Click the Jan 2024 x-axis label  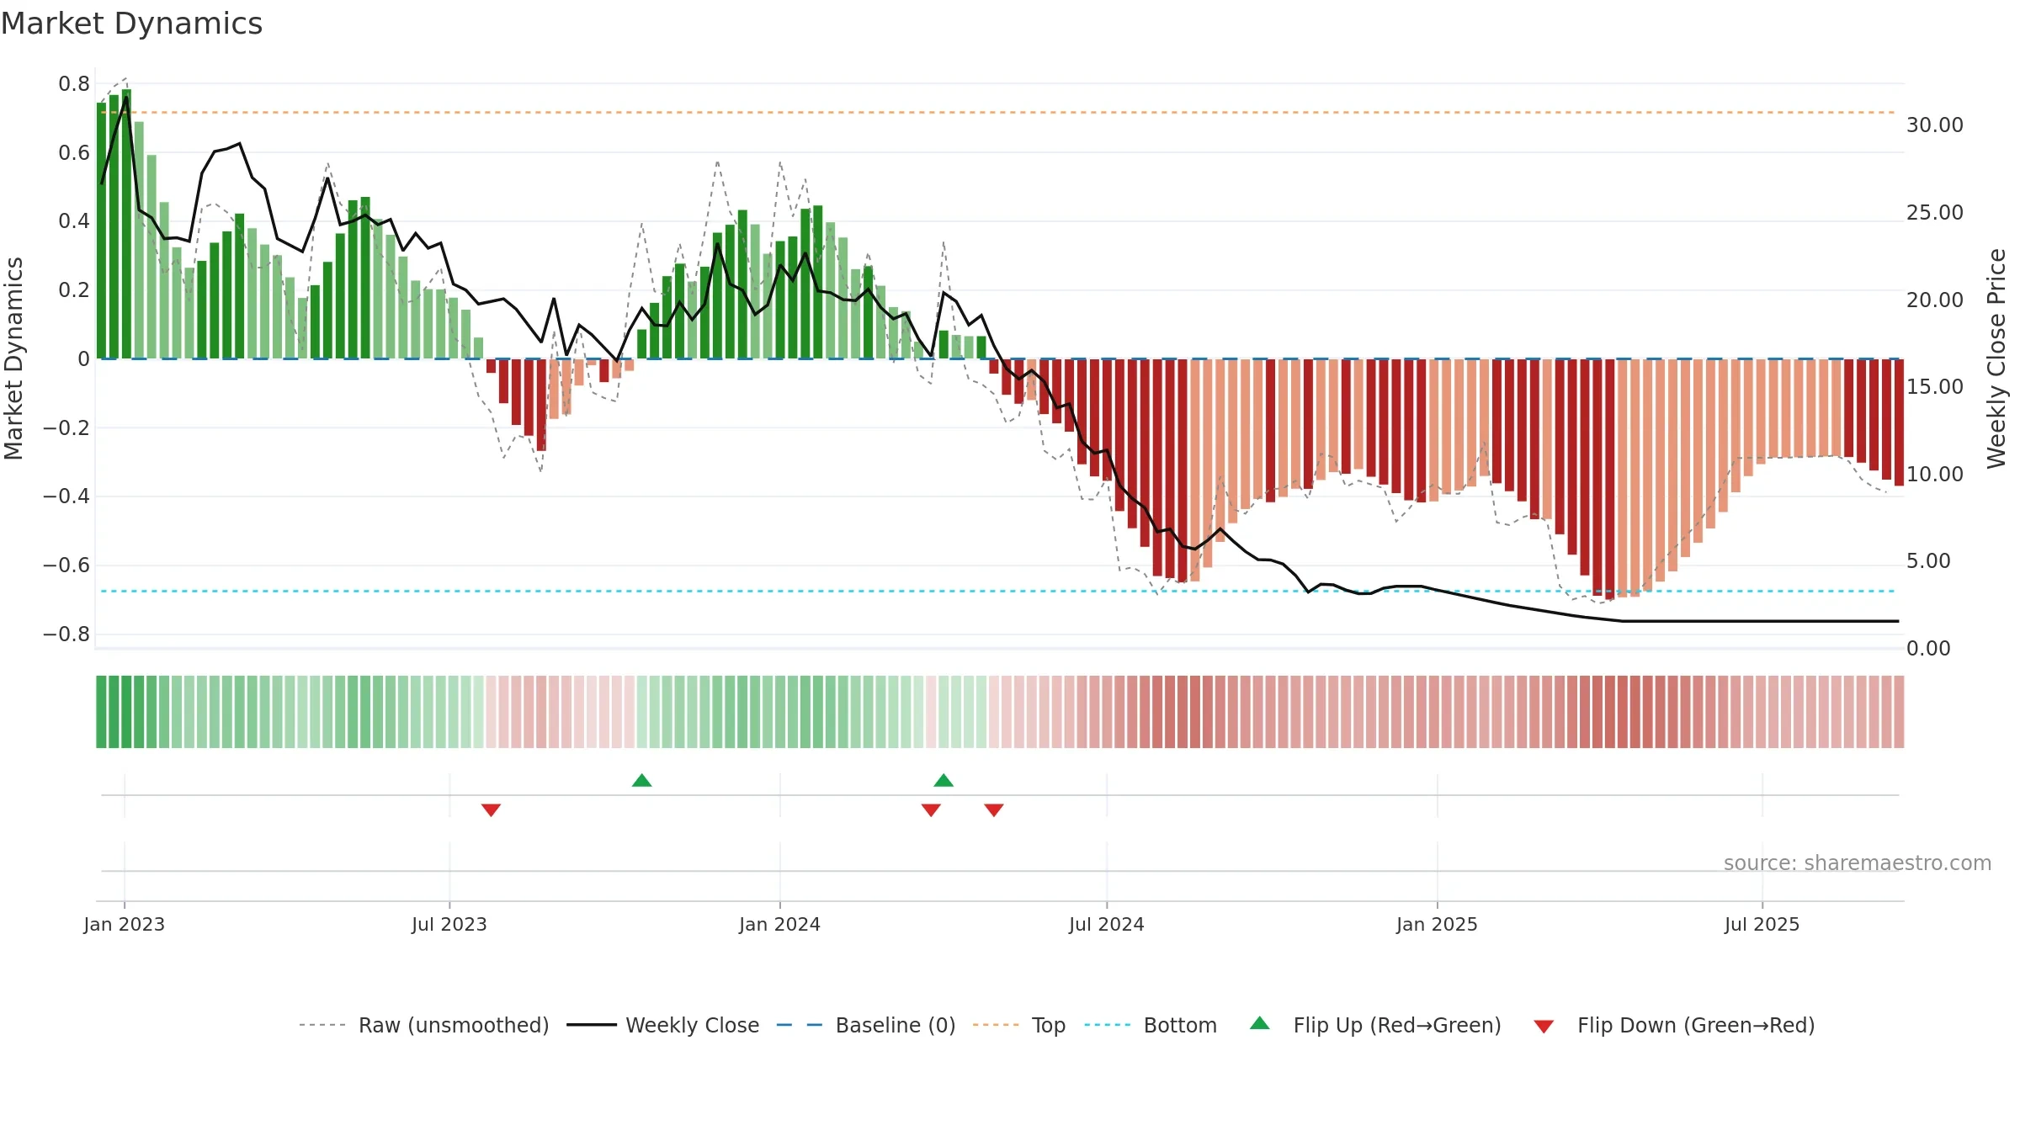click(780, 924)
